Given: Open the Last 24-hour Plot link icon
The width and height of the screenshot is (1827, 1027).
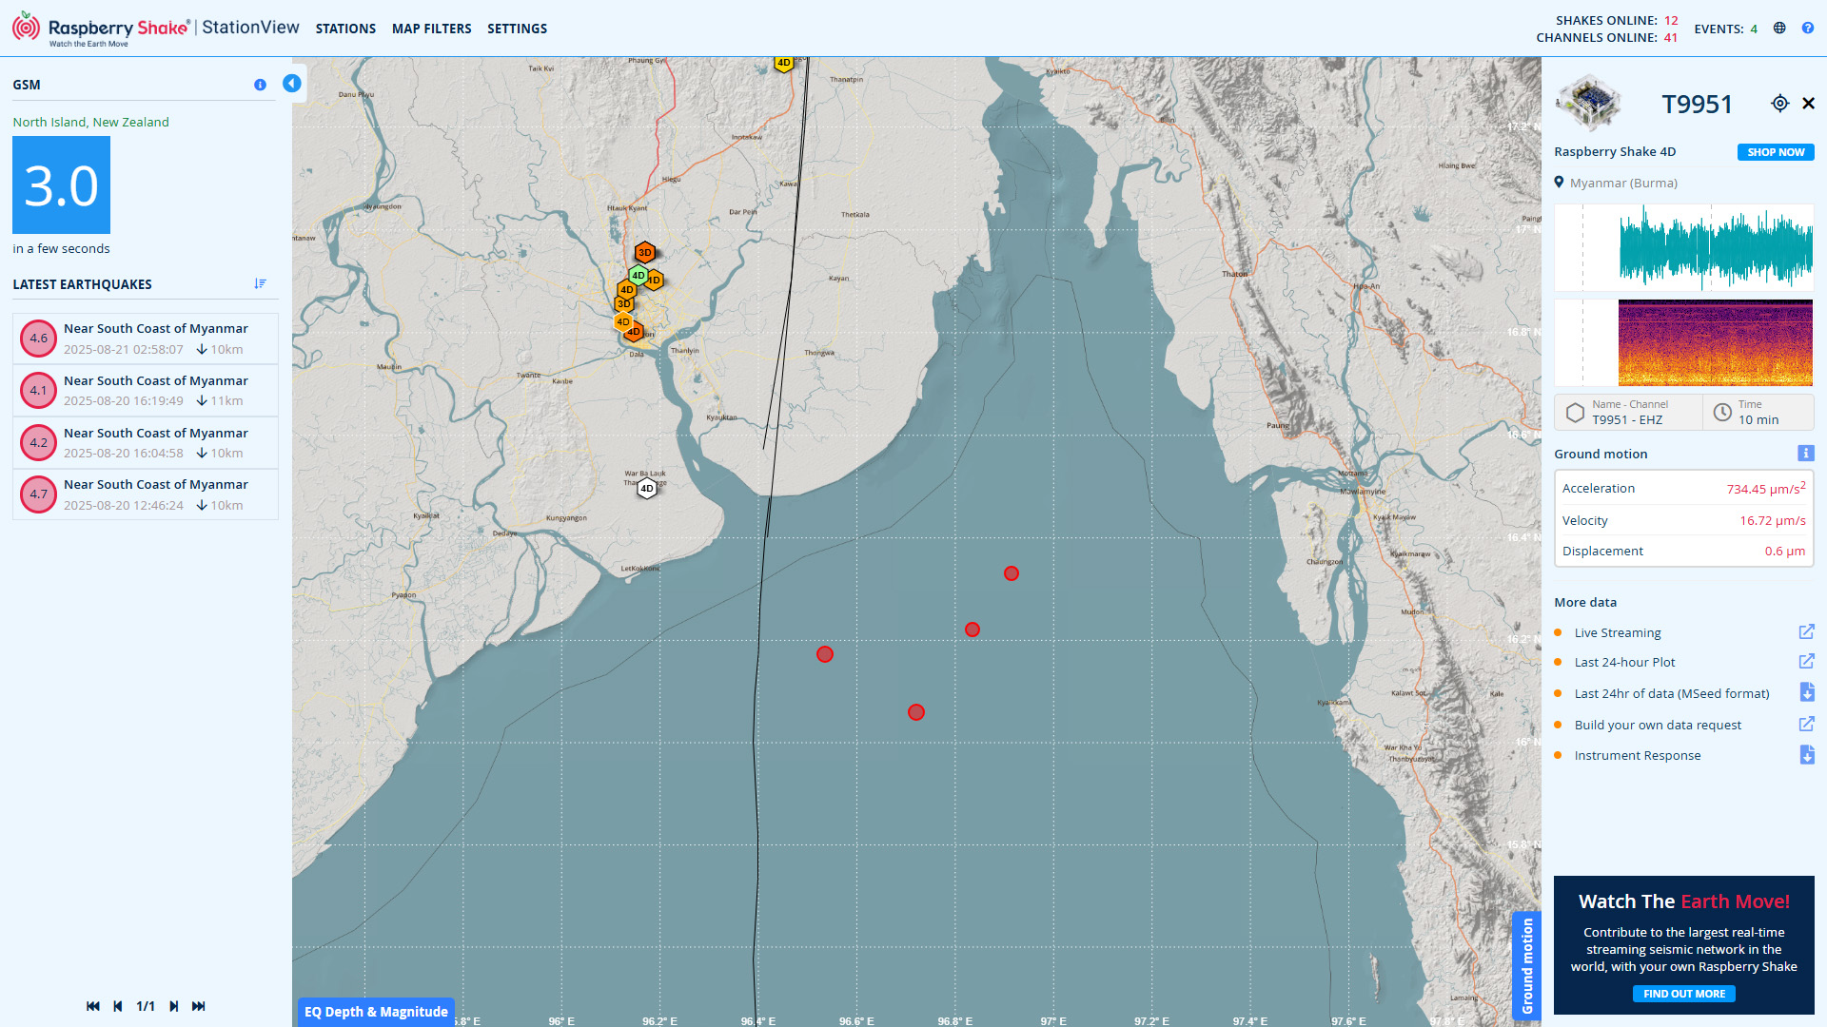Looking at the screenshot, I should coord(1807,662).
